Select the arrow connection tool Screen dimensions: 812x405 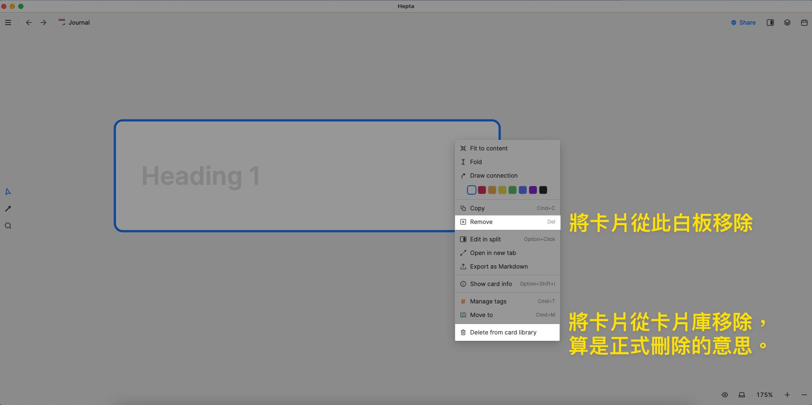click(x=8, y=209)
